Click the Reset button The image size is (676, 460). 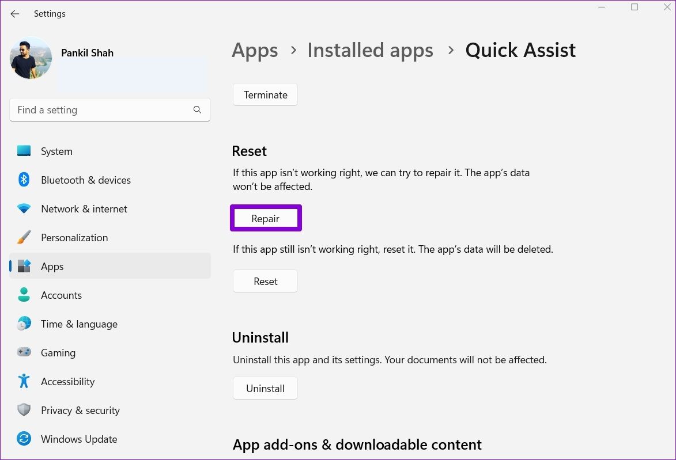tap(265, 282)
